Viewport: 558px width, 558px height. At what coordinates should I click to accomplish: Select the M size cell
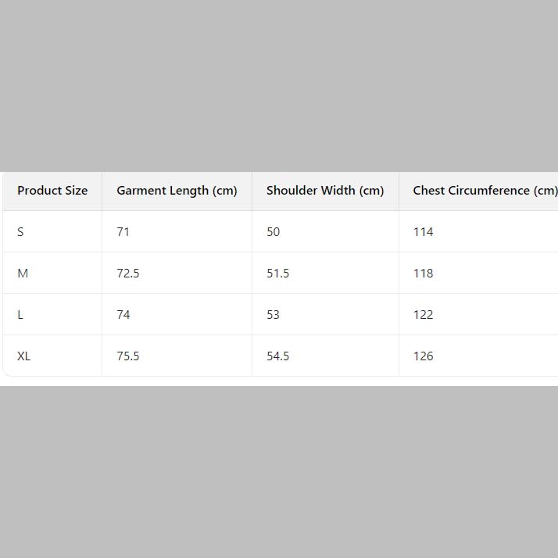(x=23, y=274)
